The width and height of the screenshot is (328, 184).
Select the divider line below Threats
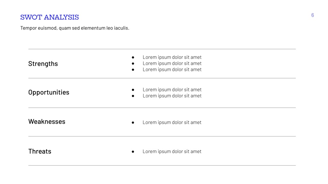(162, 165)
